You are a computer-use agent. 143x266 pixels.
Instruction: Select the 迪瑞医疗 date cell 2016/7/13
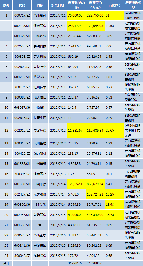click(x=58, y=174)
